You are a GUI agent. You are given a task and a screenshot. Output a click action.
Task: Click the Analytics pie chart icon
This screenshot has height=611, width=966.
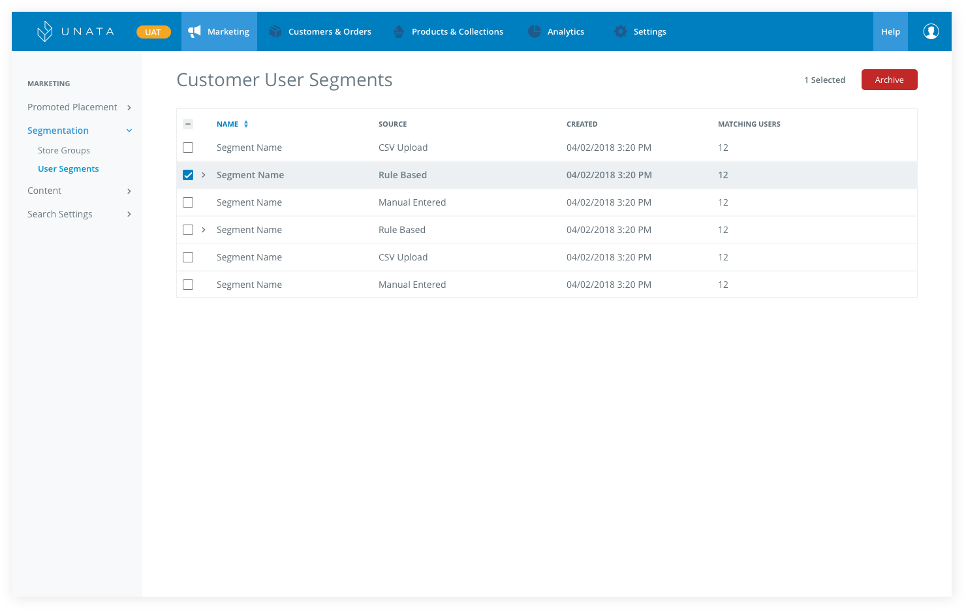pos(535,31)
